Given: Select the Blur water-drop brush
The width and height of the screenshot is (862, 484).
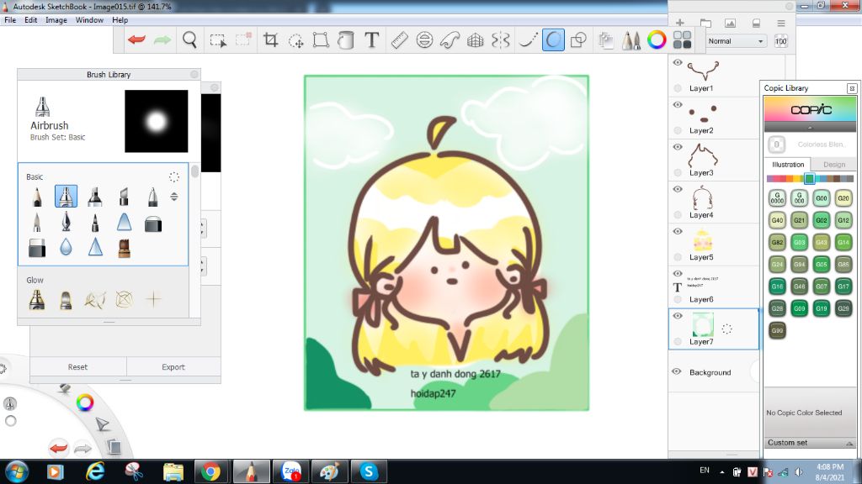Looking at the screenshot, I should [x=66, y=248].
